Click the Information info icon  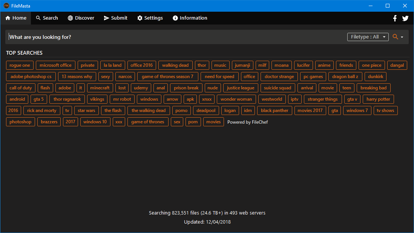pos(175,18)
